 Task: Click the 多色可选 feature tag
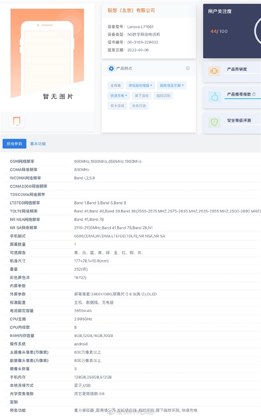click(139, 106)
